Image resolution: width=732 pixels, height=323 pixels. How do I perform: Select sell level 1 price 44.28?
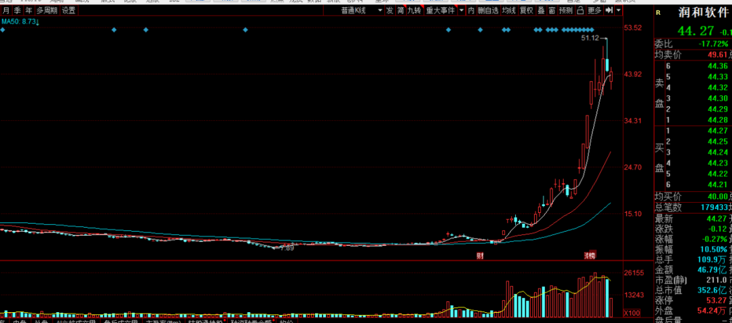(x=718, y=120)
